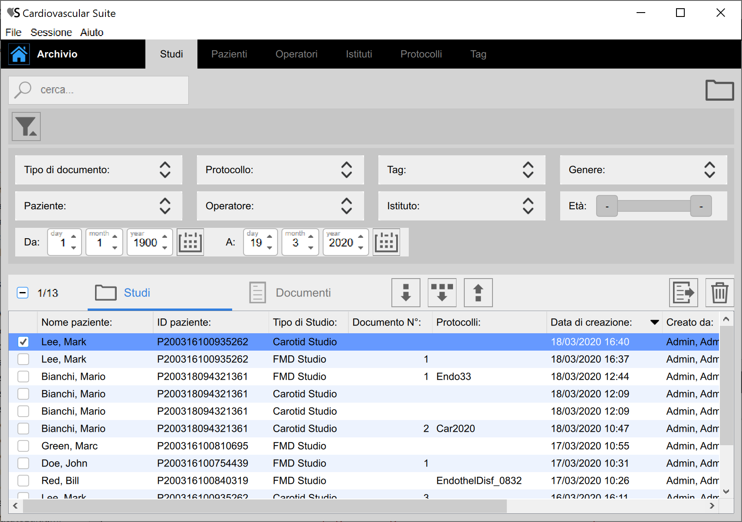Open the 'A' date calendar picker
The height and width of the screenshot is (522, 742).
coord(386,242)
